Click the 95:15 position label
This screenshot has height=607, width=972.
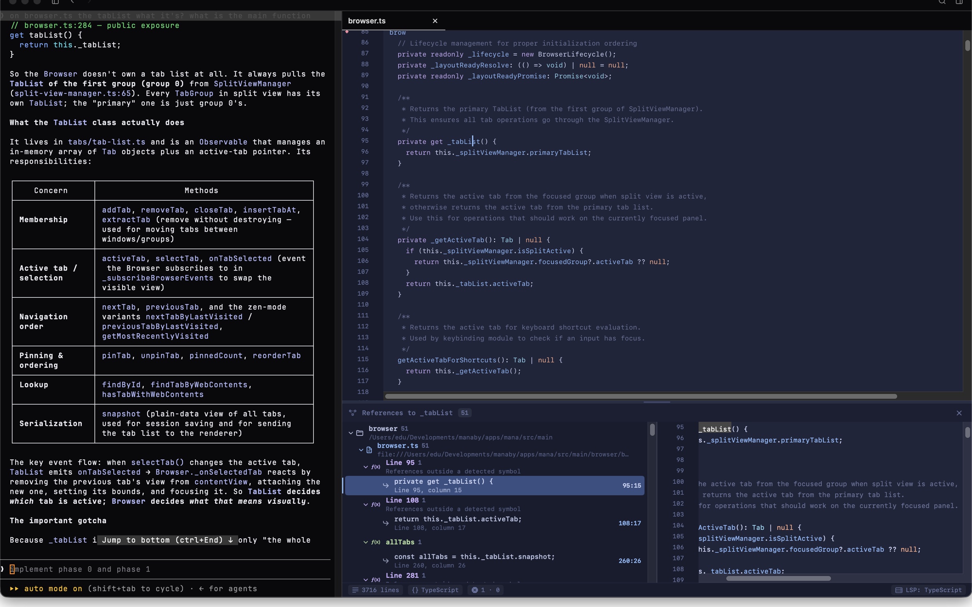[631, 486]
